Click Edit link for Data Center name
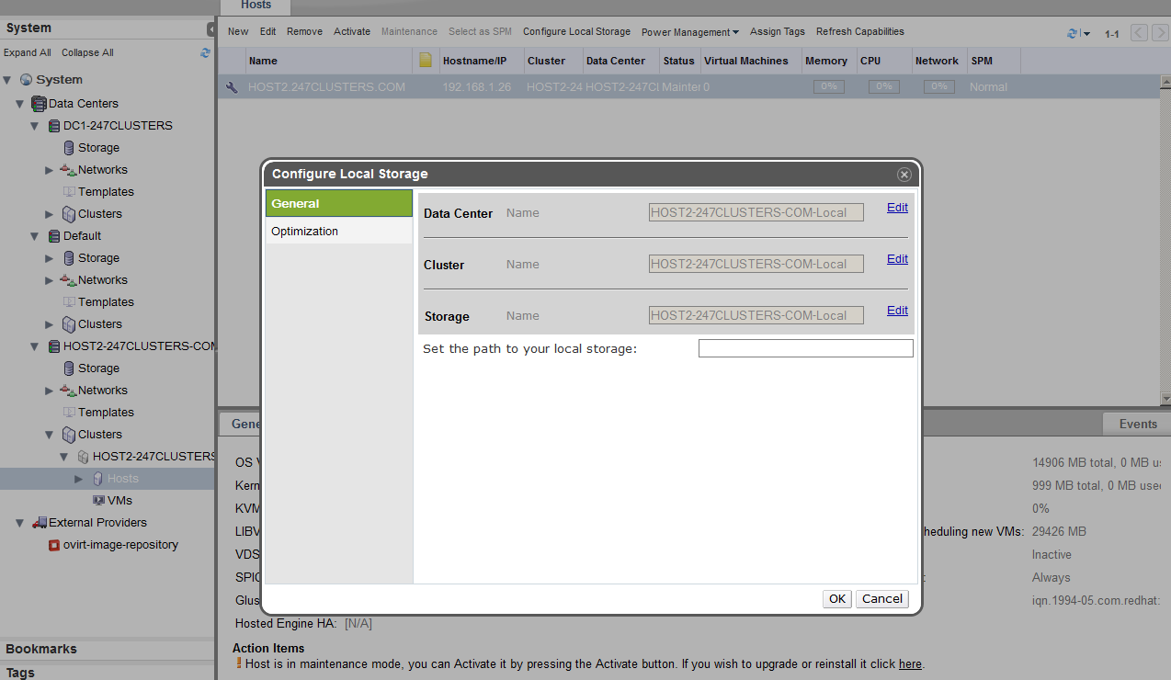Viewport: 1171px width, 680px height. point(897,208)
